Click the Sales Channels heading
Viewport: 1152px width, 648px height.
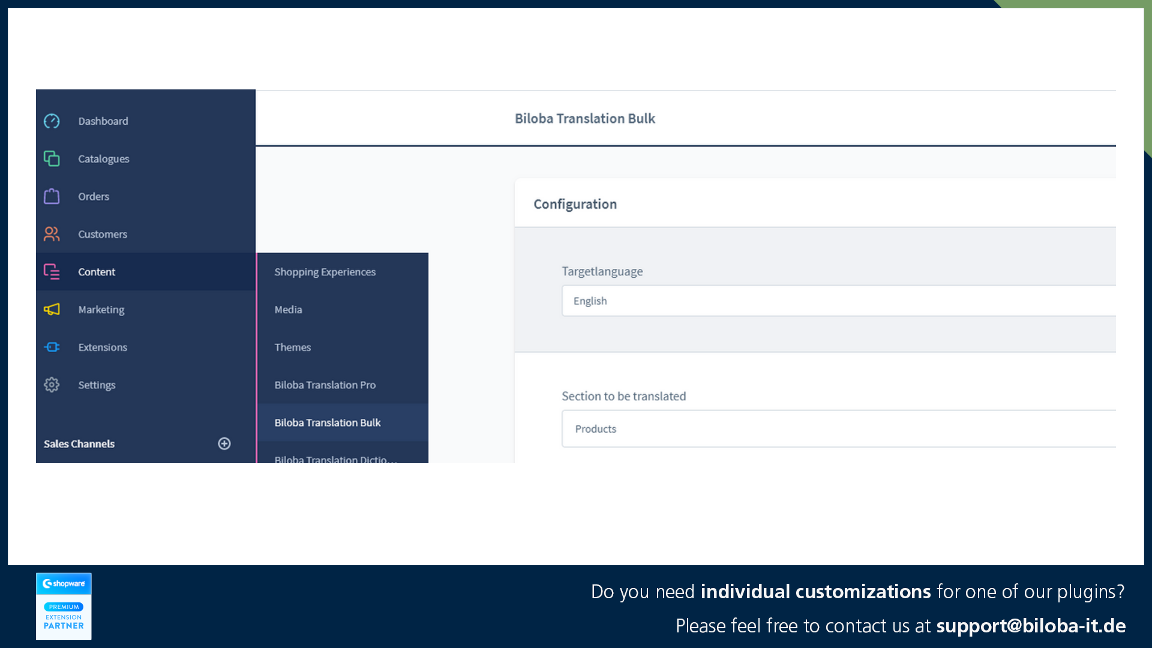click(79, 444)
